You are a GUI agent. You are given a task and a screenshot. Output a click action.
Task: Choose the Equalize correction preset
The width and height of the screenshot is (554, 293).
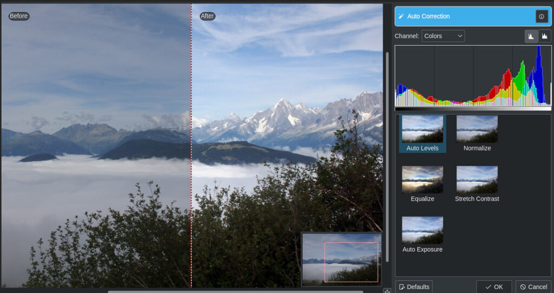coord(423,184)
